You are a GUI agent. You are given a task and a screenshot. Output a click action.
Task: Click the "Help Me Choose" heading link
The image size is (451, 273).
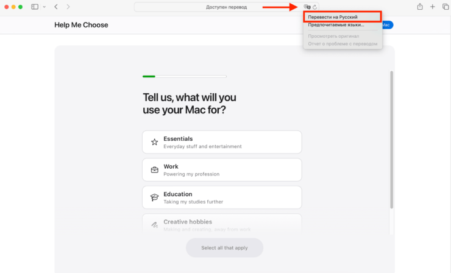coord(81,25)
